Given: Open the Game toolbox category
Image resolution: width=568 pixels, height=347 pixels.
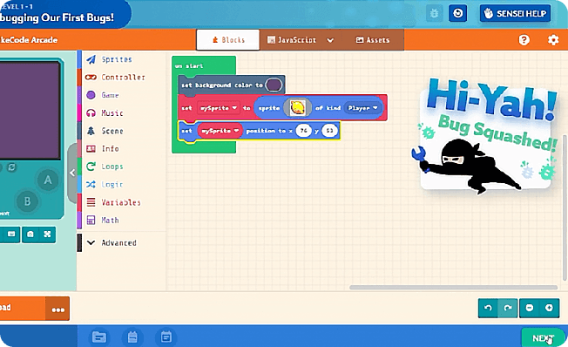Looking at the screenshot, I should point(121,95).
